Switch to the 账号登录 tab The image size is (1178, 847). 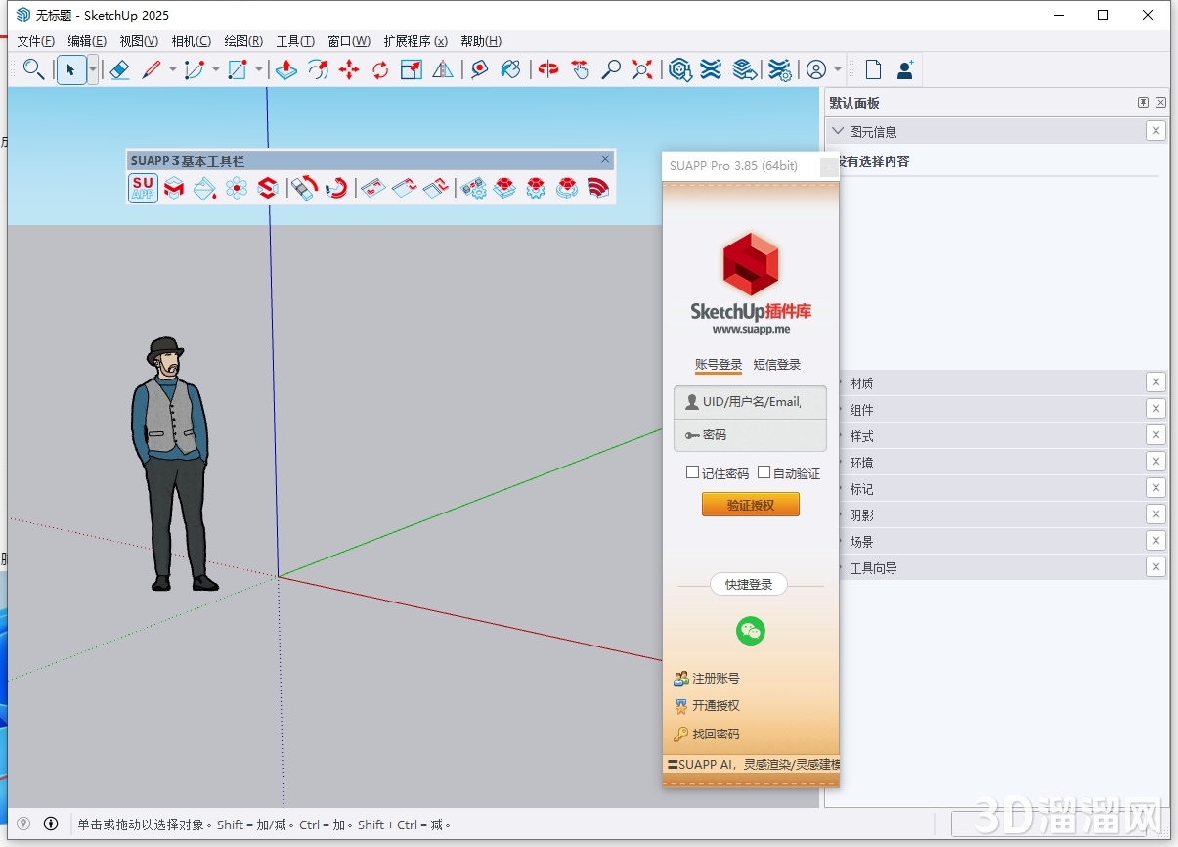[719, 364]
